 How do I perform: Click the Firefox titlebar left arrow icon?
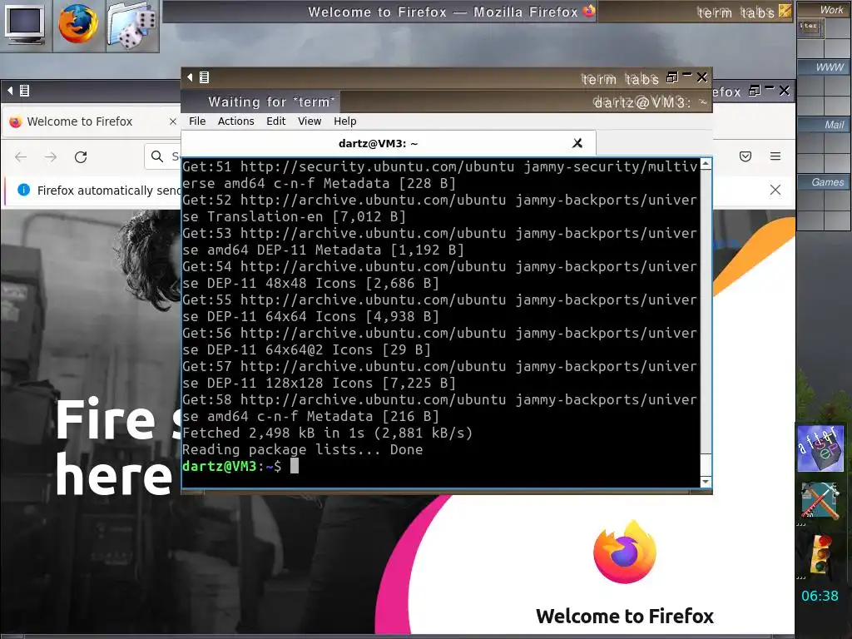10,91
